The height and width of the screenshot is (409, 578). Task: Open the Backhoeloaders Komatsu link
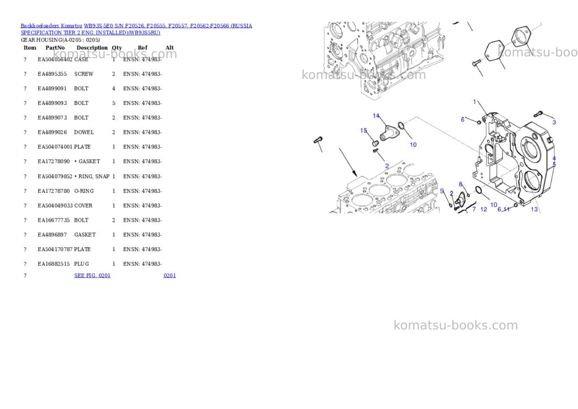(51, 26)
